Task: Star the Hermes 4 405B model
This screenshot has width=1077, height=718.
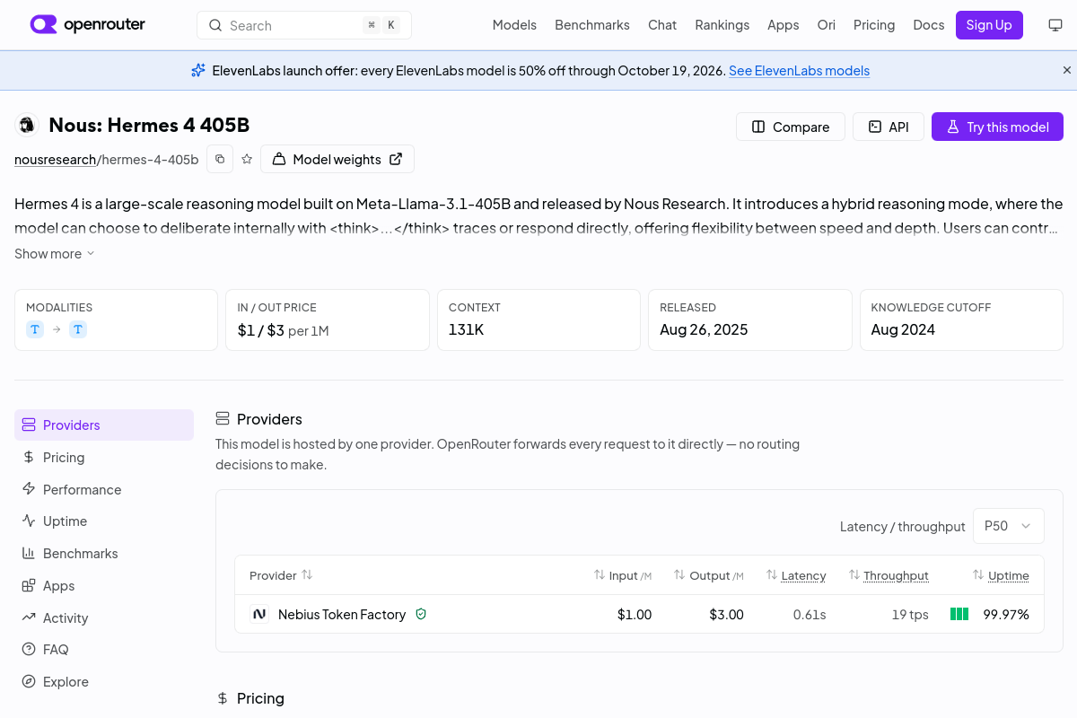Action: (x=247, y=159)
